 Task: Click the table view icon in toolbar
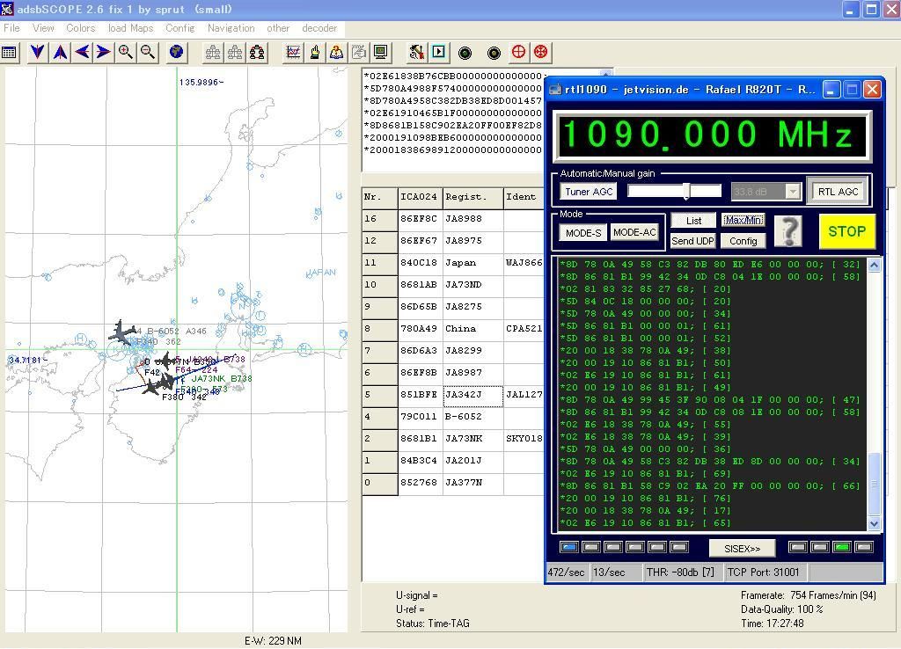pos(9,53)
